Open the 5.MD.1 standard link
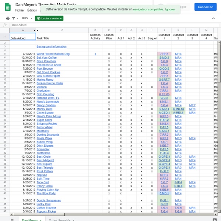The height and width of the screenshot is (221, 221). point(164,193)
